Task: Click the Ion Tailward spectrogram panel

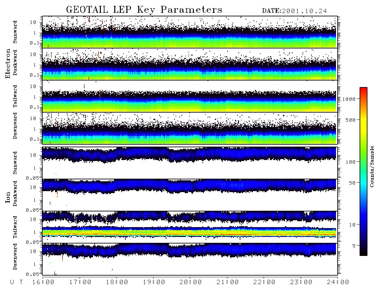Action: (x=190, y=227)
